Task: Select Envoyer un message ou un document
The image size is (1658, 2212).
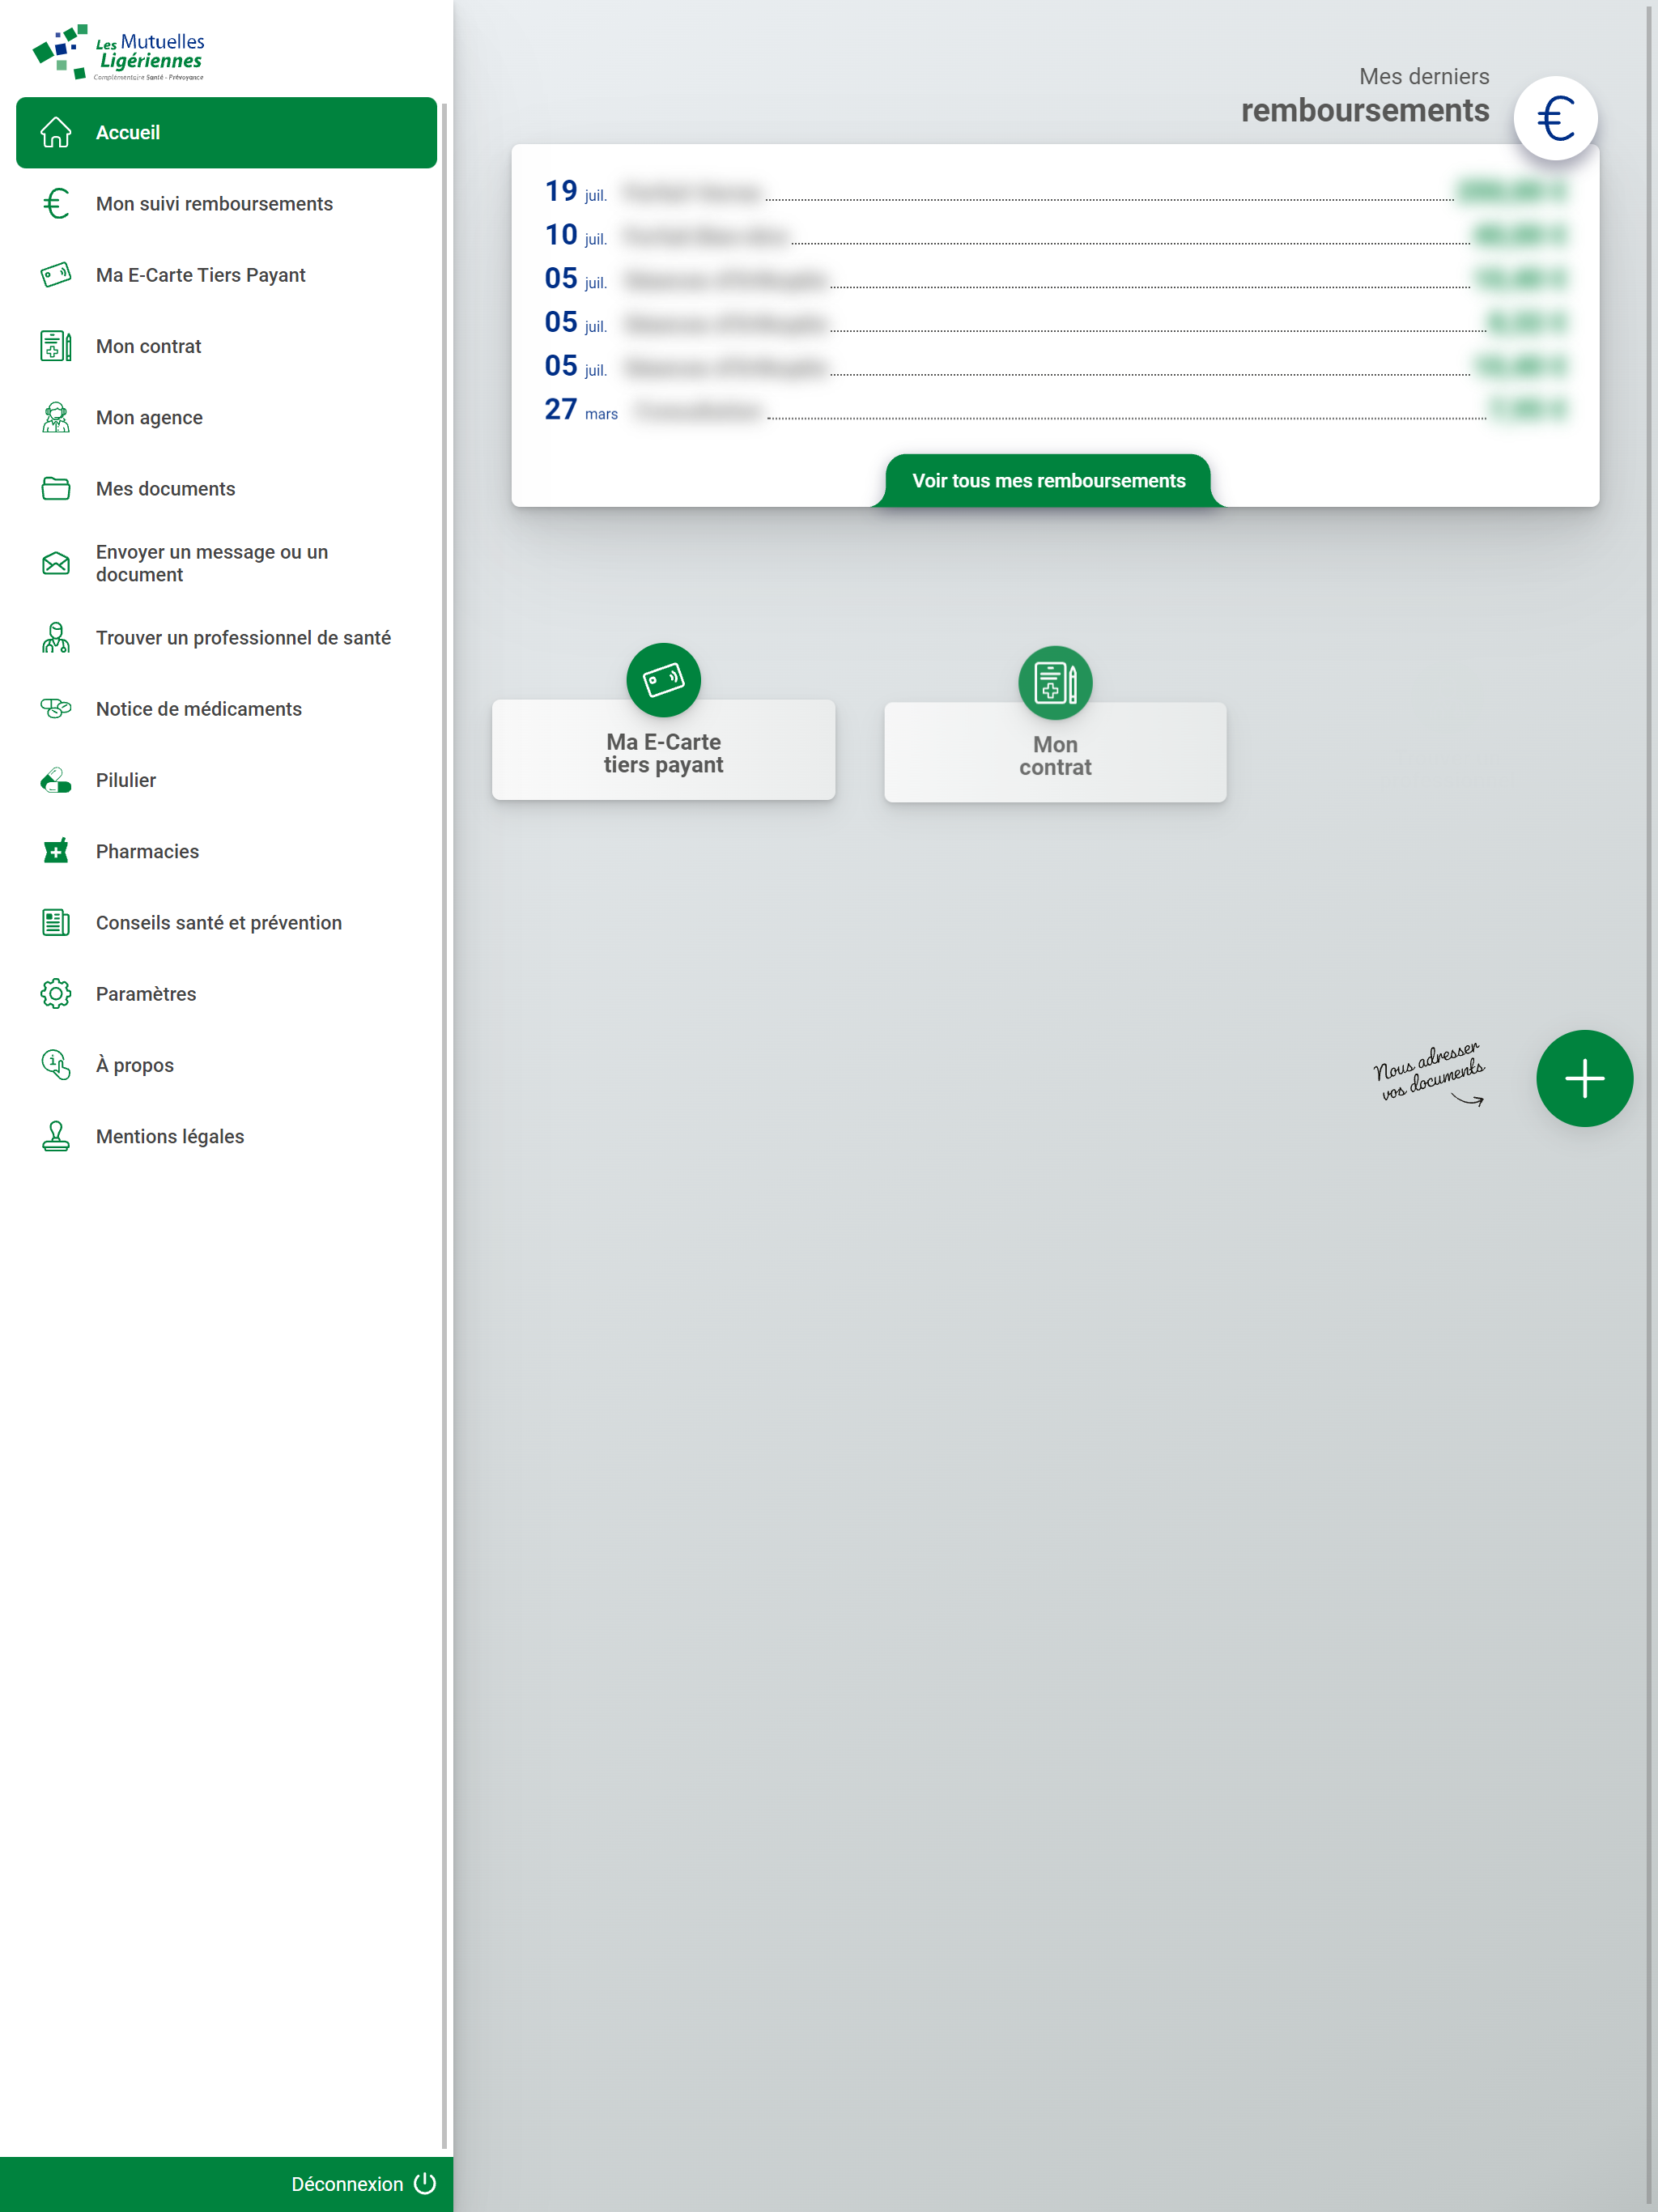Action: pyautogui.click(x=226, y=563)
